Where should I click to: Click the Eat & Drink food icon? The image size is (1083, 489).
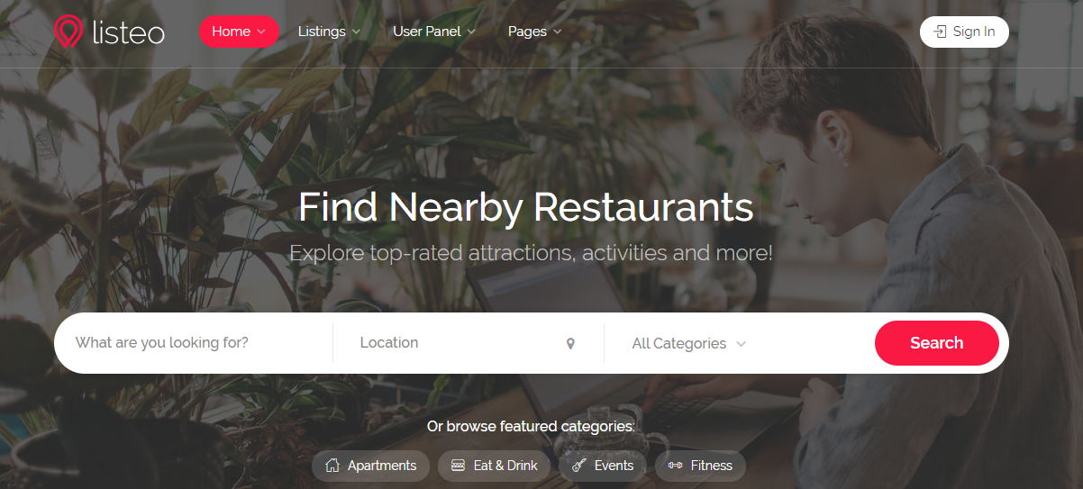tap(459, 466)
